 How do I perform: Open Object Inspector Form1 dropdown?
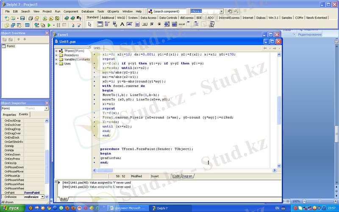[47, 109]
